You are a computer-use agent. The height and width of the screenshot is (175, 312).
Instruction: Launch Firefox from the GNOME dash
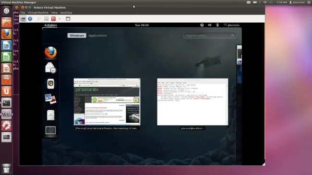(x=50, y=53)
